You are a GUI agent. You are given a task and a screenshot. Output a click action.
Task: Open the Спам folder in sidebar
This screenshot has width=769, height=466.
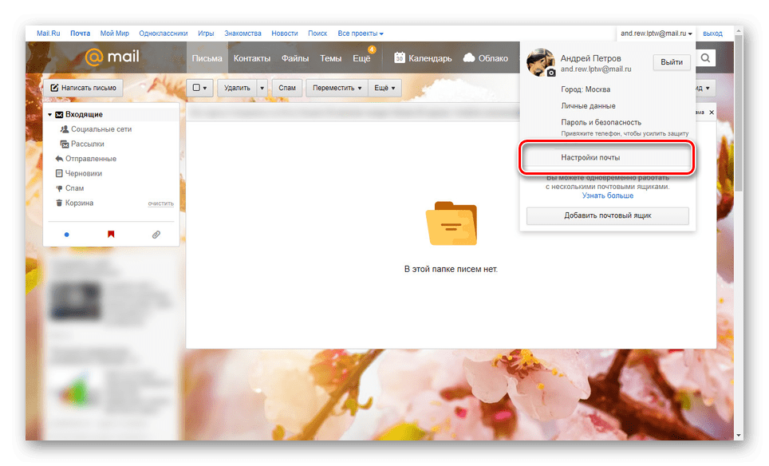pos(69,188)
